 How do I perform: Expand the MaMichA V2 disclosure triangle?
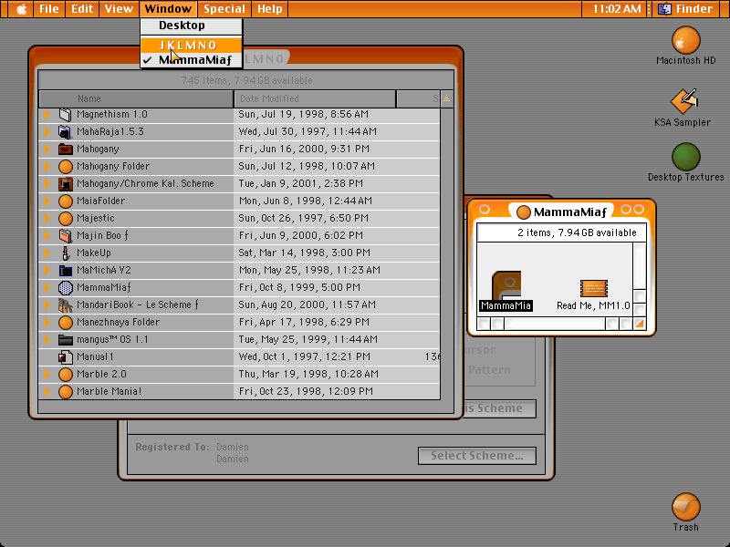click(x=47, y=270)
